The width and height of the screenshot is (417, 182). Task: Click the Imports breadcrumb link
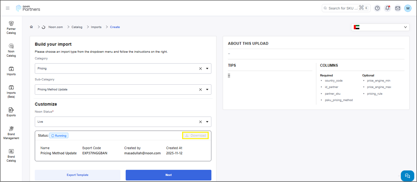click(x=96, y=27)
